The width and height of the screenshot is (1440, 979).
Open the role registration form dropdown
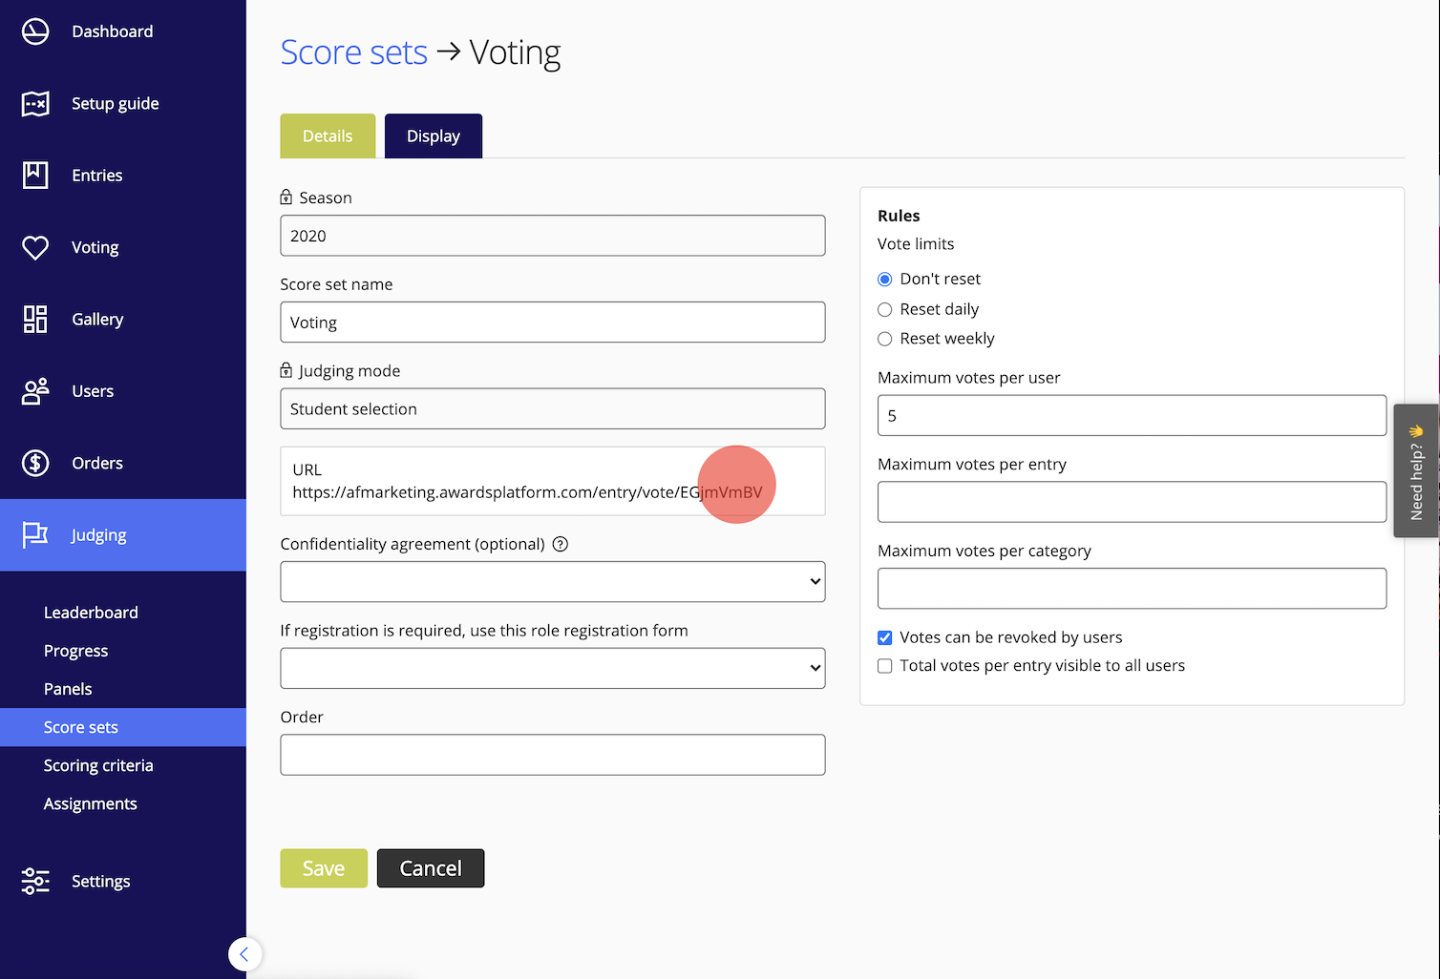pos(552,668)
